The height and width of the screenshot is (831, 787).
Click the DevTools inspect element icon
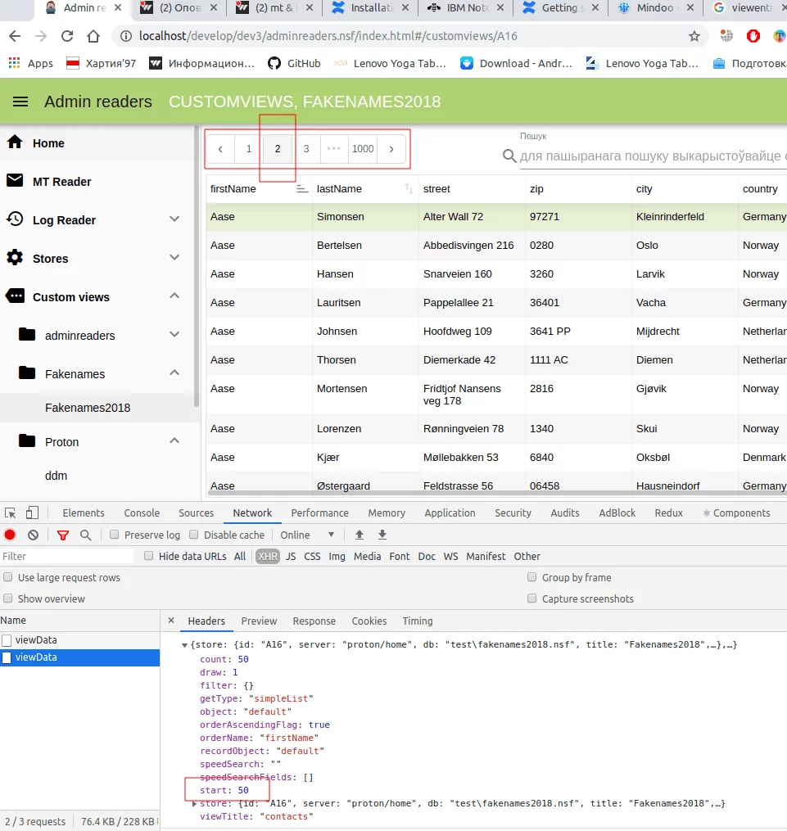coord(11,513)
